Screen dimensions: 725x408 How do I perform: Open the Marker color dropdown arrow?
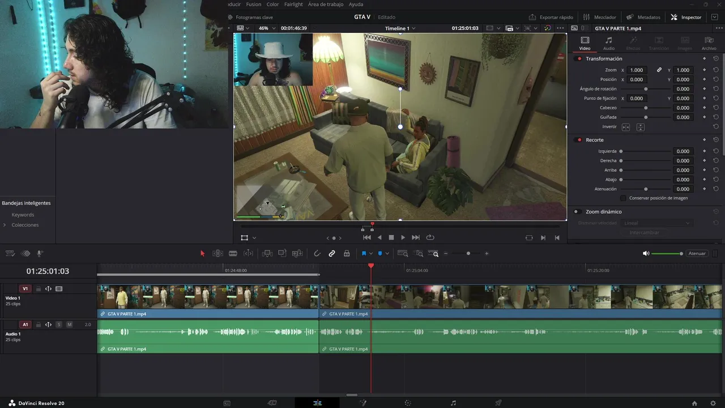(x=387, y=253)
